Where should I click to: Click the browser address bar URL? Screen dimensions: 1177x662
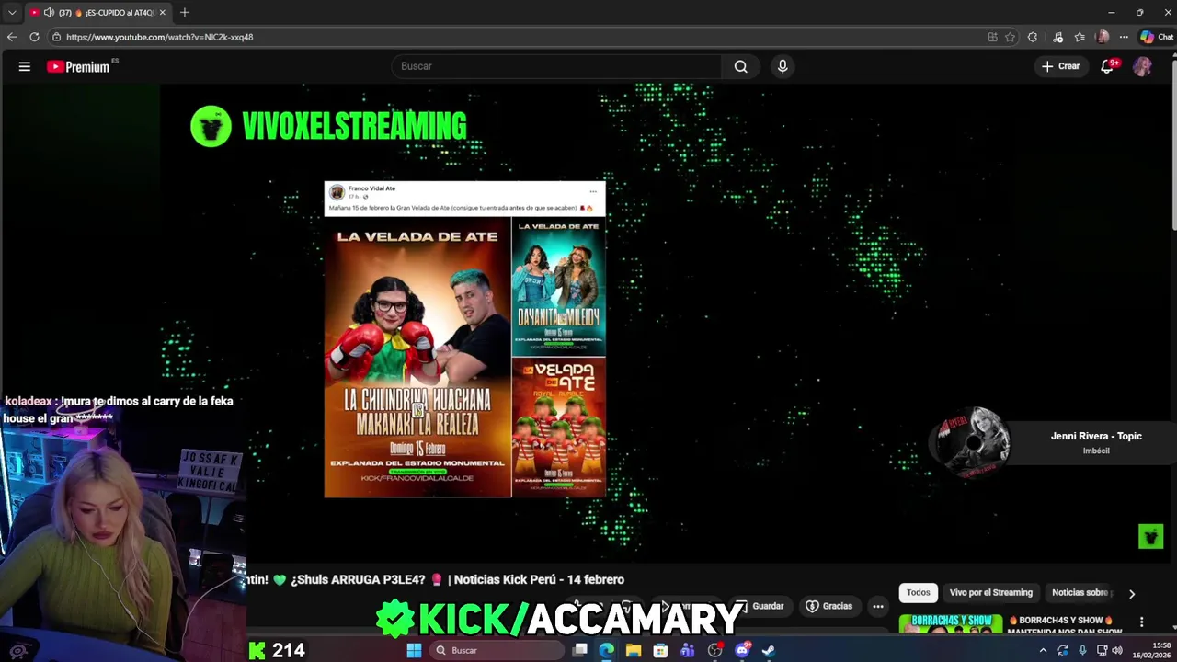(159, 37)
